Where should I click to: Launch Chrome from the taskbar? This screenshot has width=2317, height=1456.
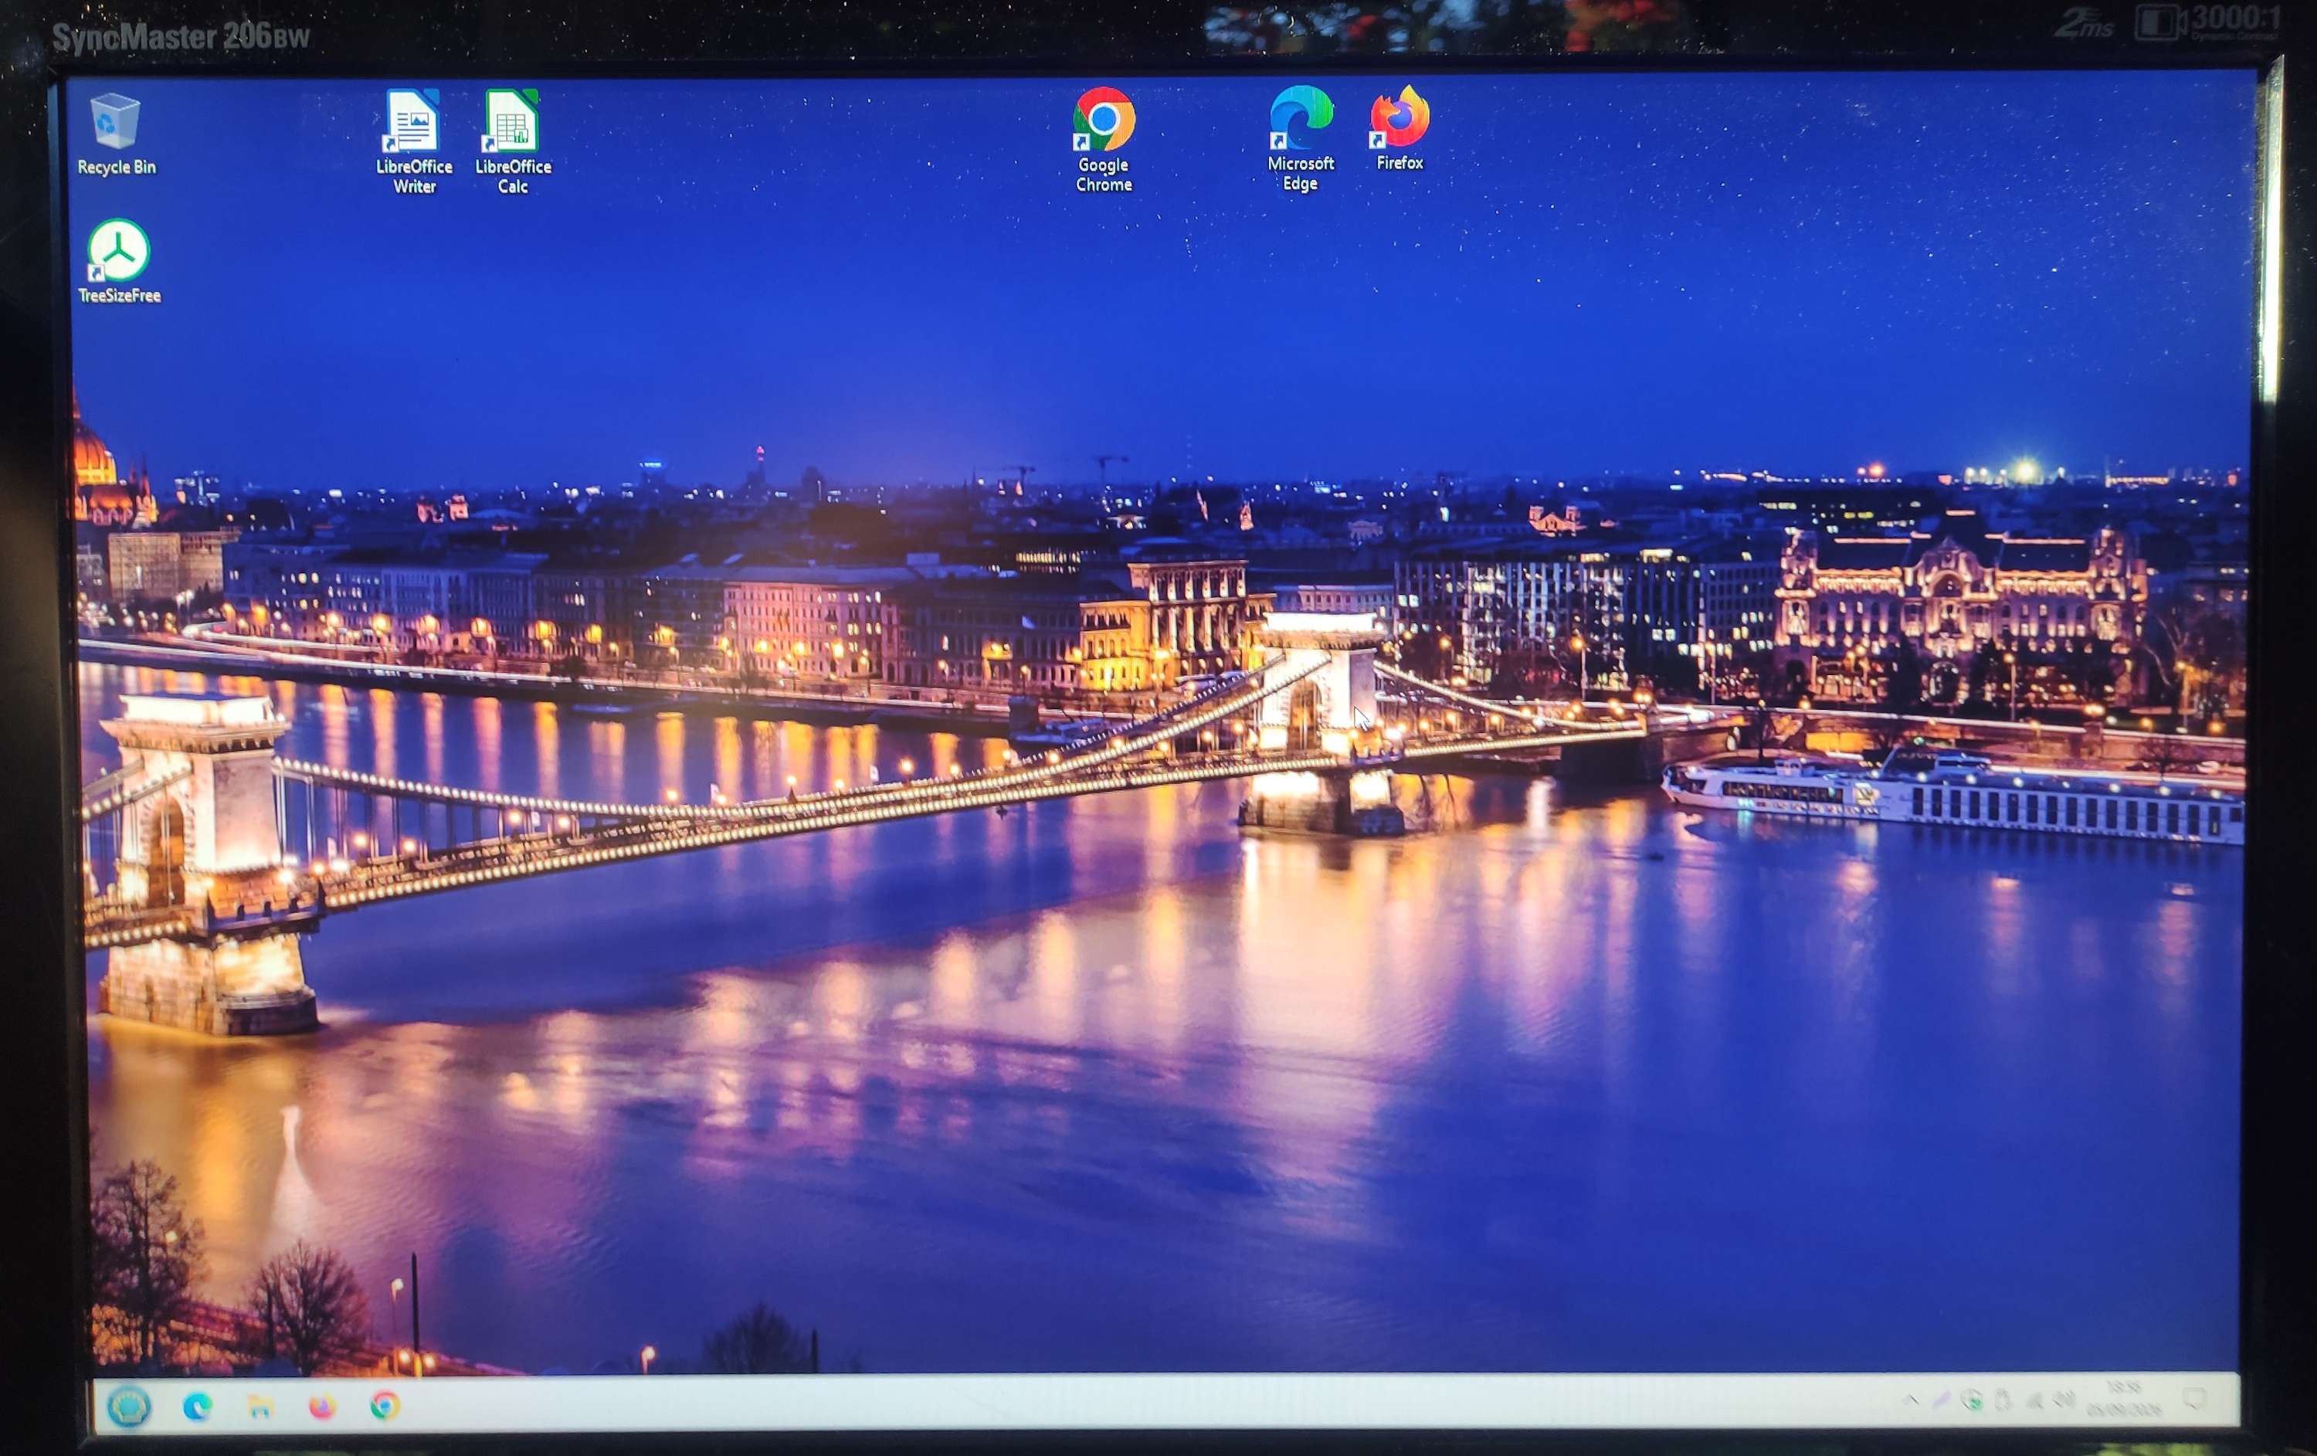[385, 1406]
